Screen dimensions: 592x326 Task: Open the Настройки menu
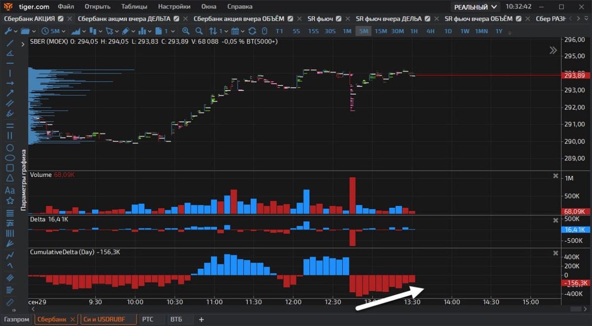point(174,7)
